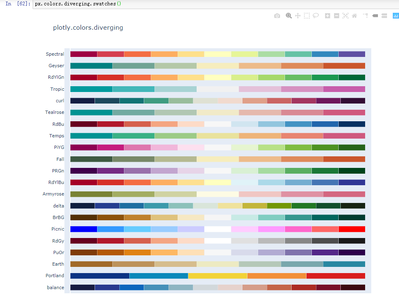Click the In [62] cell prompt
The image size is (399, 297).
click(17, 4)
